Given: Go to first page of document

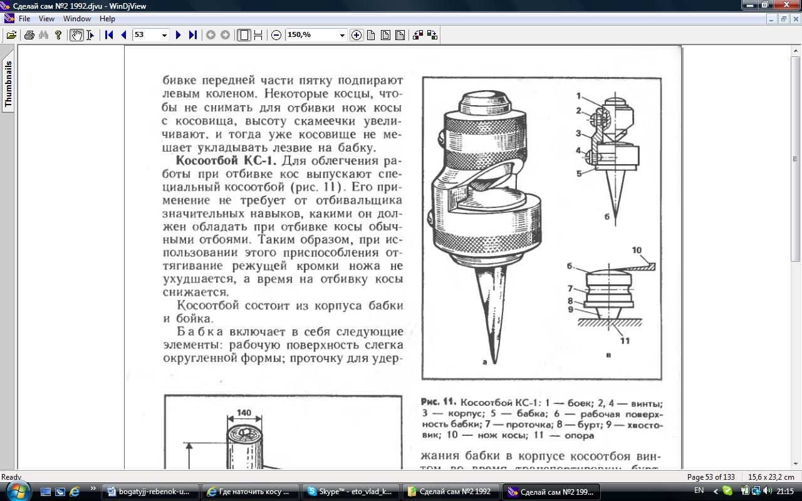Looking at the screenshot, I should click(109, 35).
